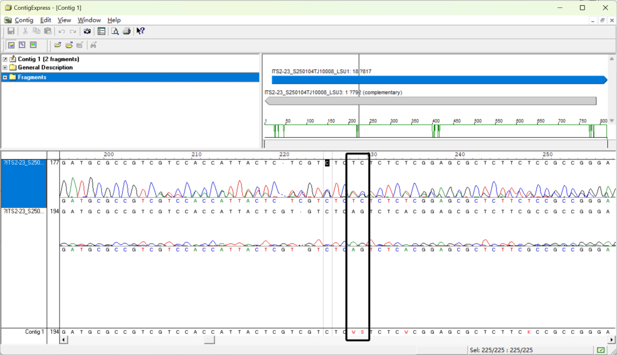Image resolution: width=617 pixels, height=355 pixels.
Task: Open Print Preview magnifier icon
Action: pos(115,31)
